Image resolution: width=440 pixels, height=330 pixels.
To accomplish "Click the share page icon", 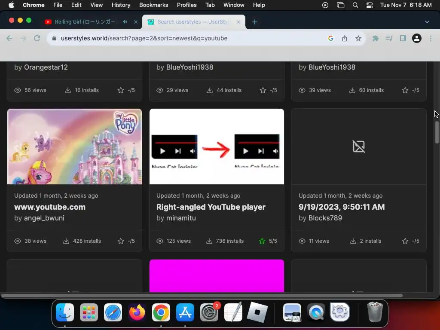I will (345, 38).
